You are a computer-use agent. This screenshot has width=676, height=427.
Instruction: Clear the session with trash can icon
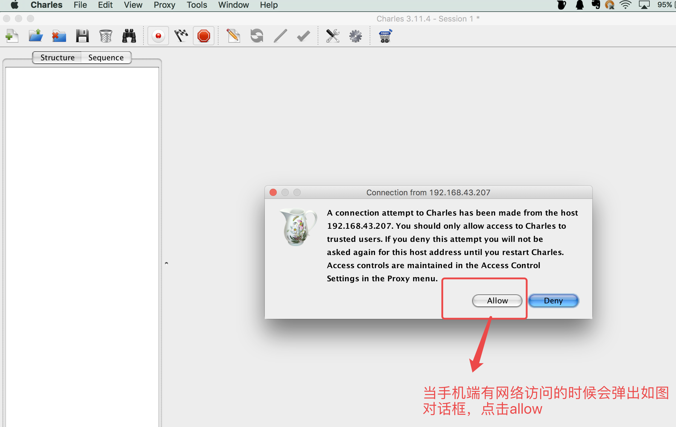tap(105, 36)
